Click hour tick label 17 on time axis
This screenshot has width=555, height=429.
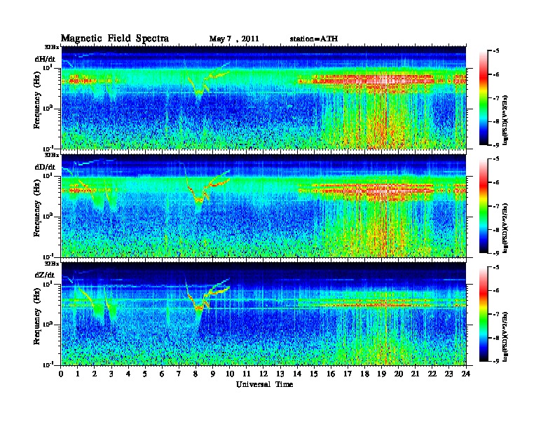tap(348, 374)
